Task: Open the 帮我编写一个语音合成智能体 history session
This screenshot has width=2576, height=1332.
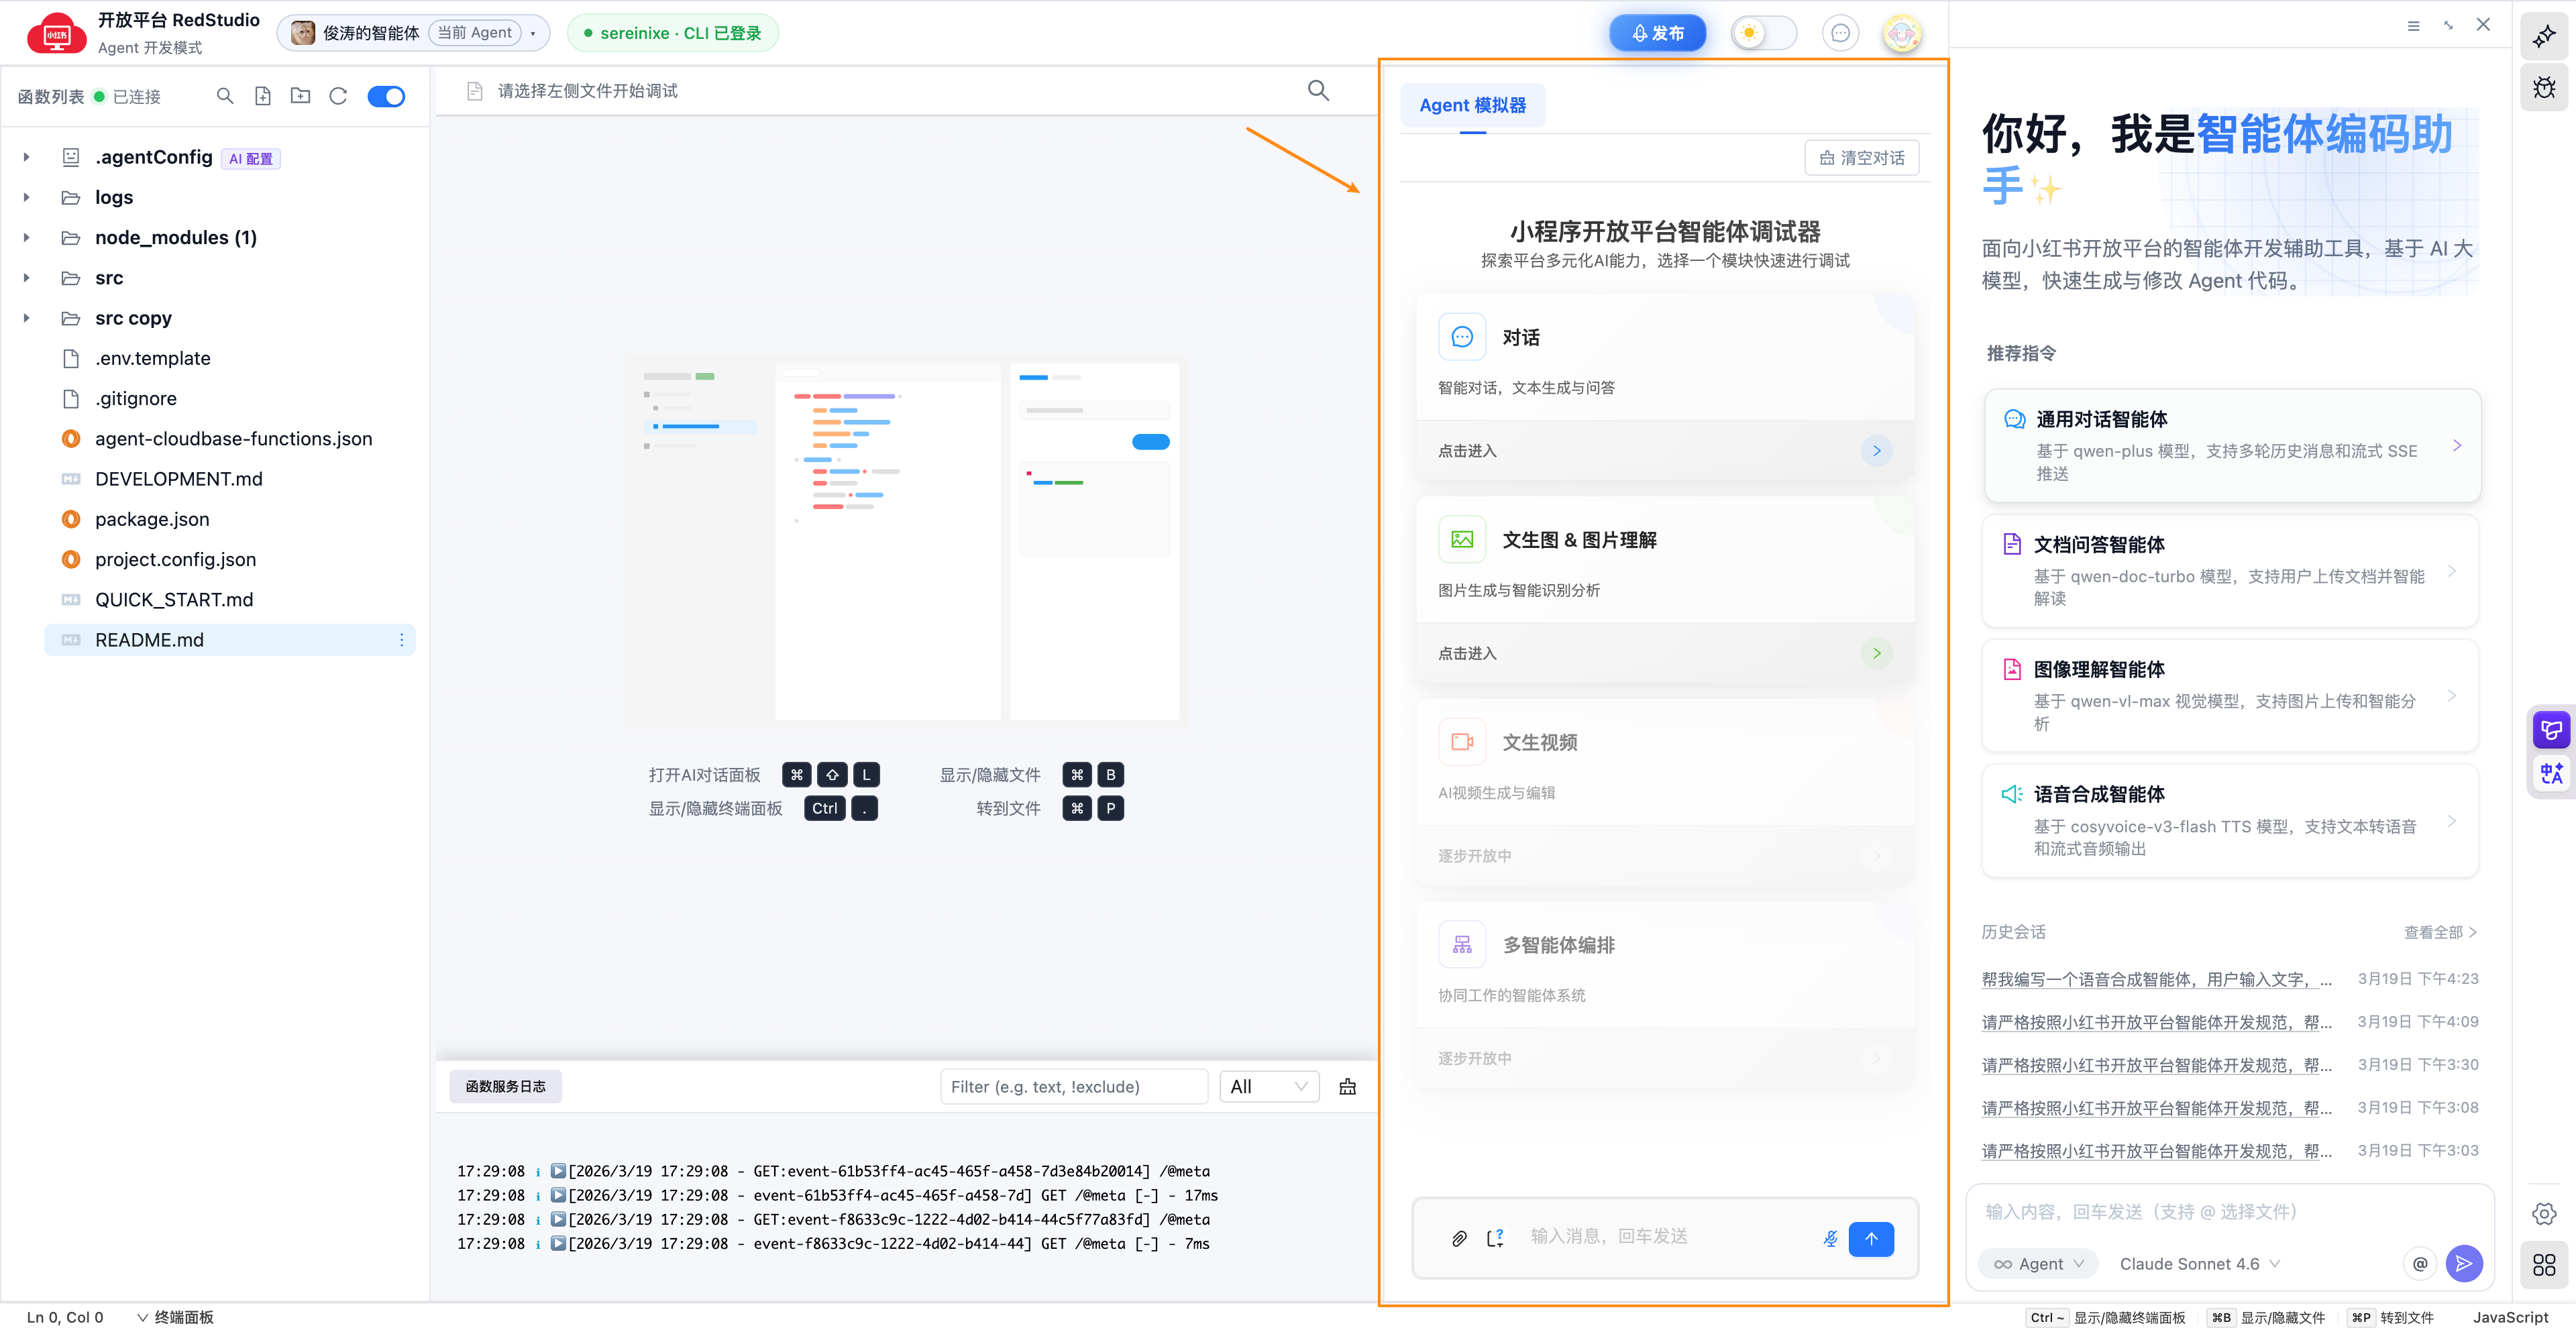Action: coord(2156,980)
